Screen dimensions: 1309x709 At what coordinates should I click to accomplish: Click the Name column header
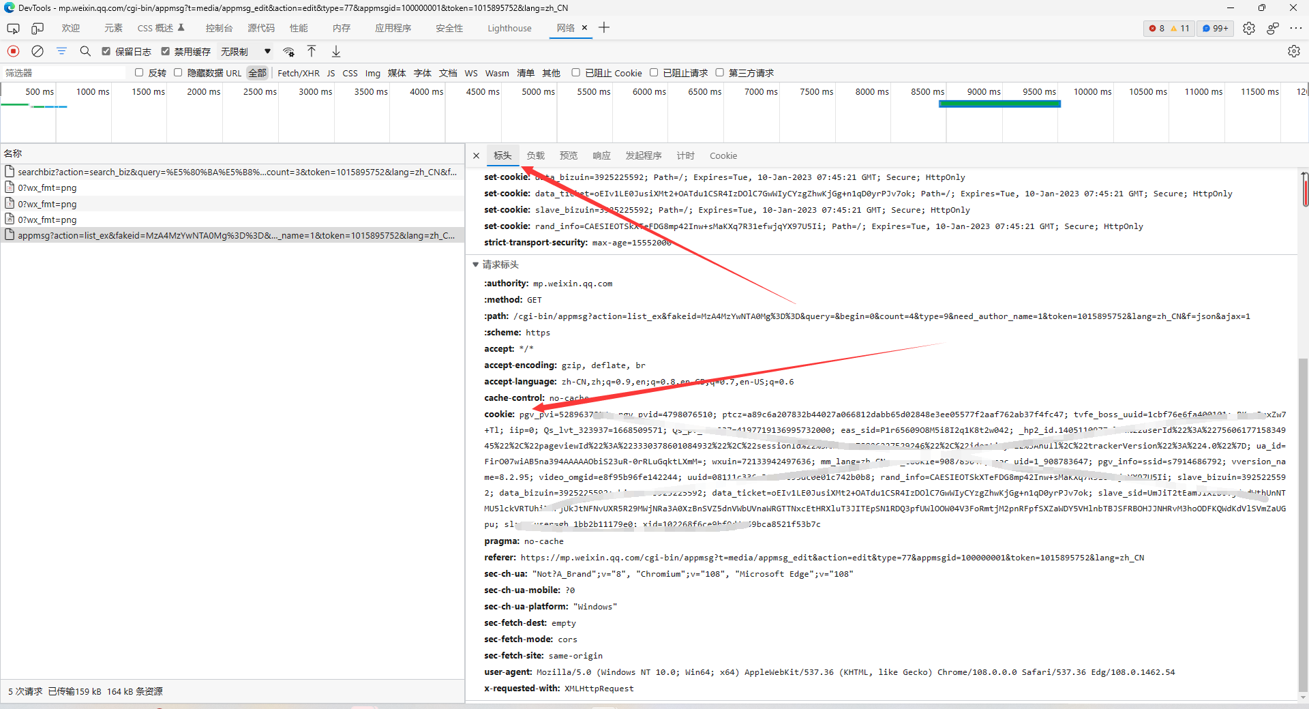(232, 153)
